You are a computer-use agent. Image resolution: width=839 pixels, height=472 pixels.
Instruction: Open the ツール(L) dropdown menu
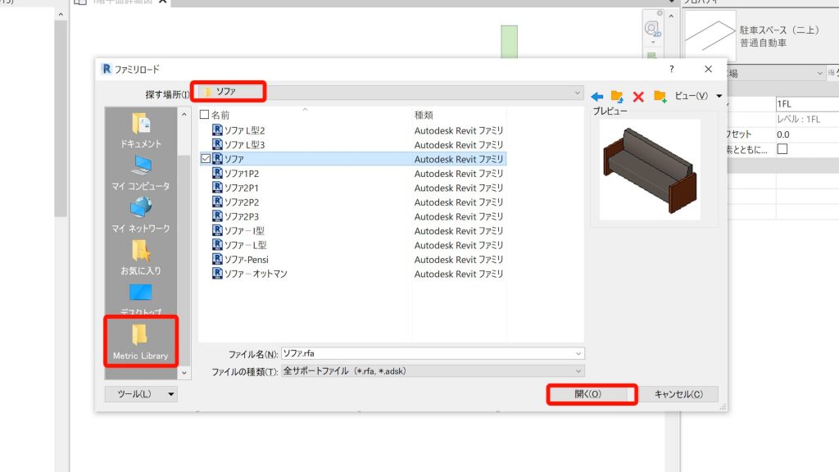click(x=141, y=394)
